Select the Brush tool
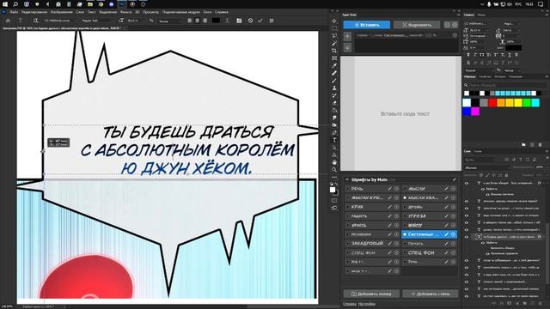This screenshot has height=309, width=550. pos(334,80)
